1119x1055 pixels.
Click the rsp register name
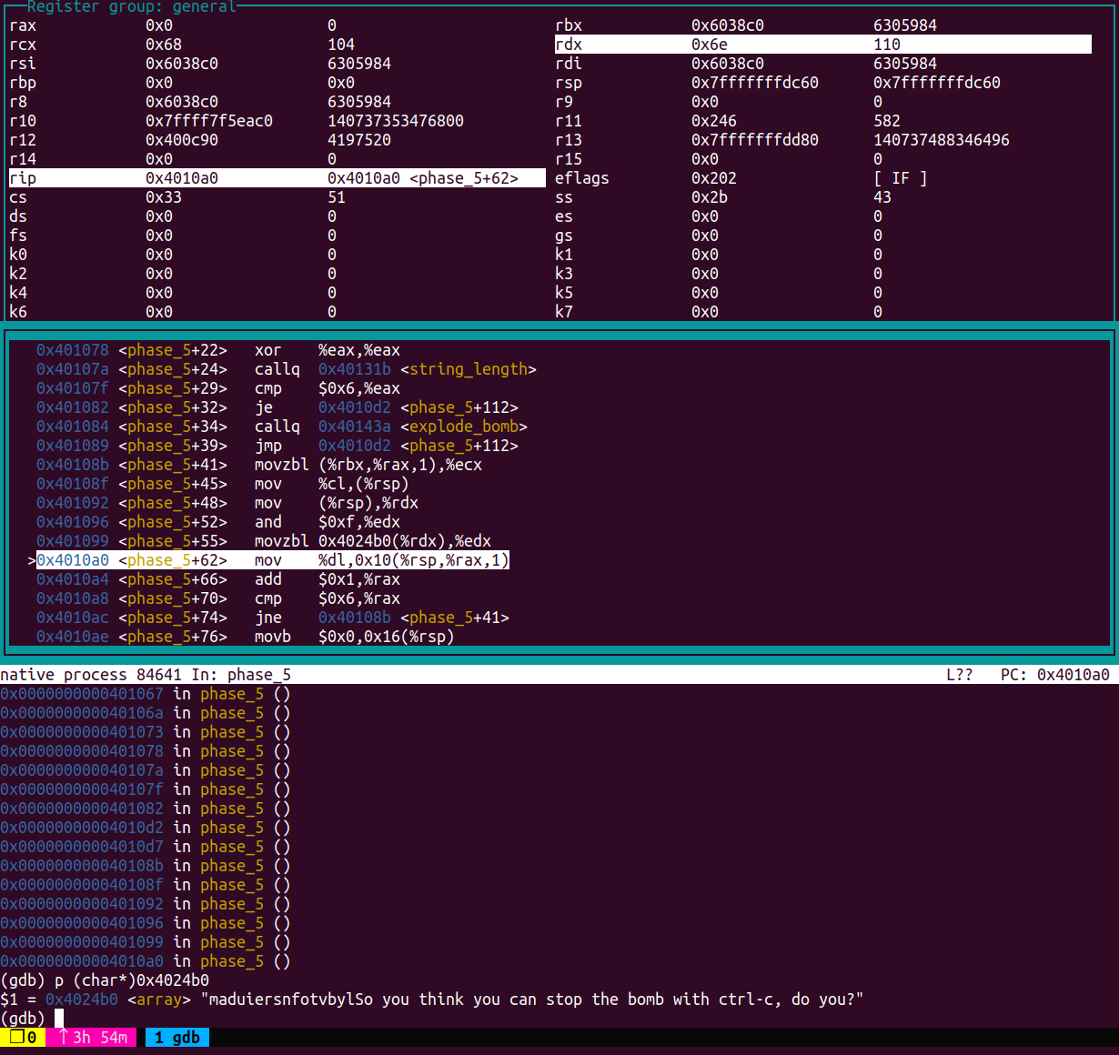pyautogui.click(x=569, y=83)
